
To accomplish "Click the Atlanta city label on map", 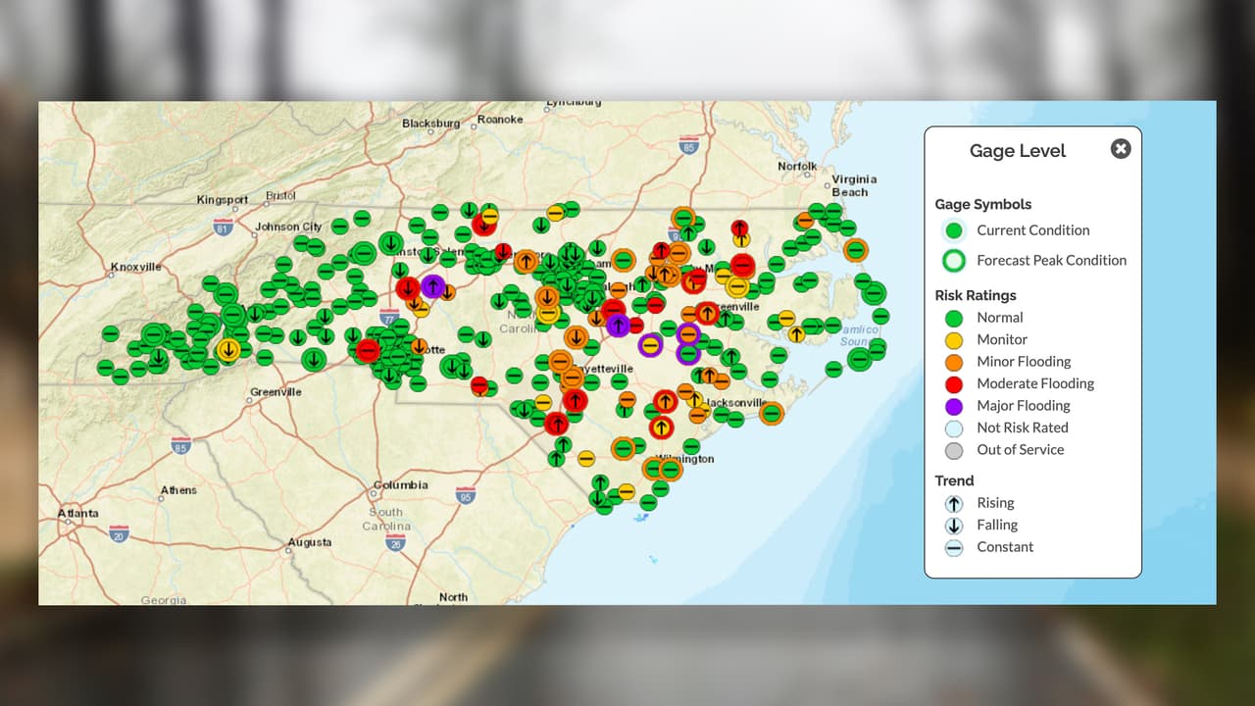I will click(x=77, y=513).
